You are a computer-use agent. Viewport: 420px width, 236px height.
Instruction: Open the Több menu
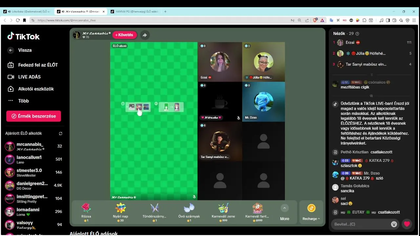tap(19, 101)
